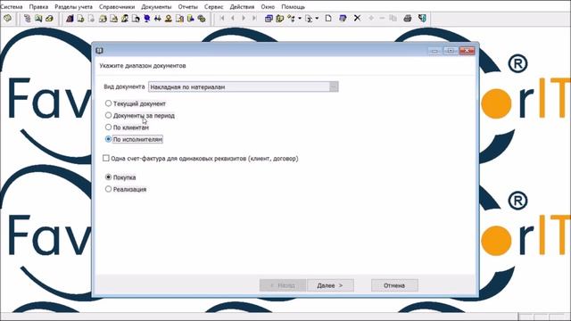Click the blue globe toolbar icon
571x321 pixels.
click(146, 18)
